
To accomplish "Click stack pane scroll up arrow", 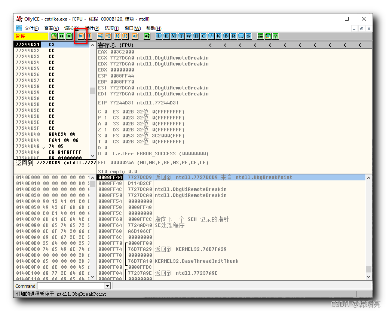I will (x=368, y=177).
